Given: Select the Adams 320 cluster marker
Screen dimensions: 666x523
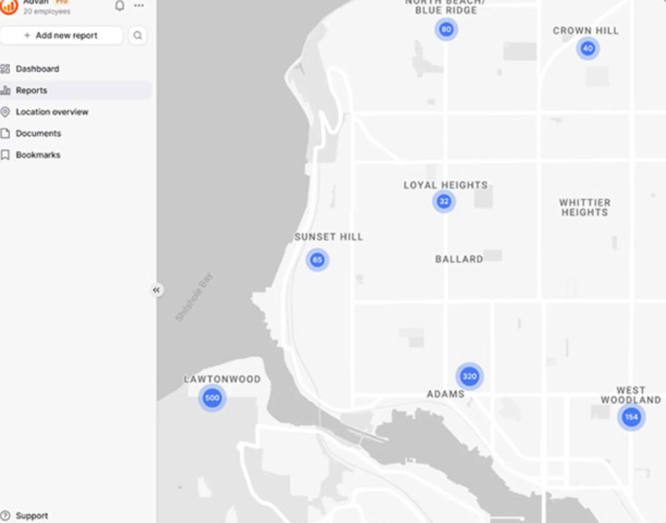Looking at the screenshot, I should click(469, 376).
